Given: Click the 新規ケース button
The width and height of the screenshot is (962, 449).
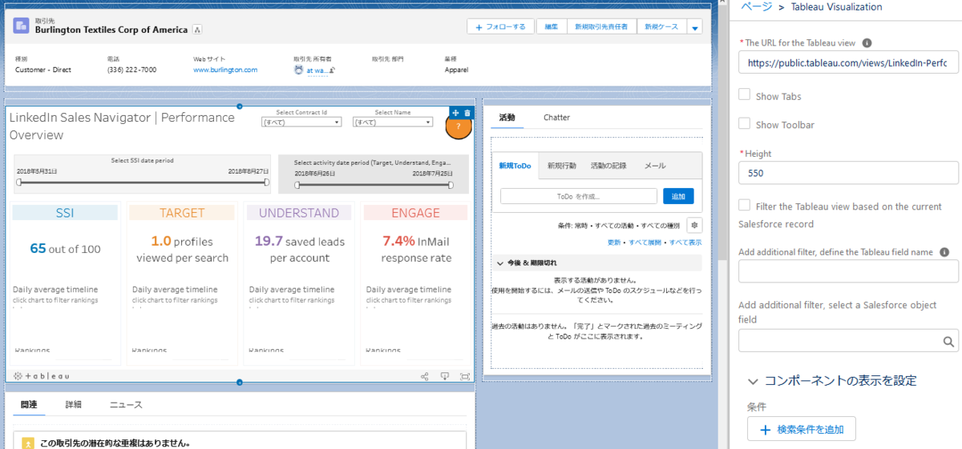Looking at the screenshot, I should tap(662, 27).
